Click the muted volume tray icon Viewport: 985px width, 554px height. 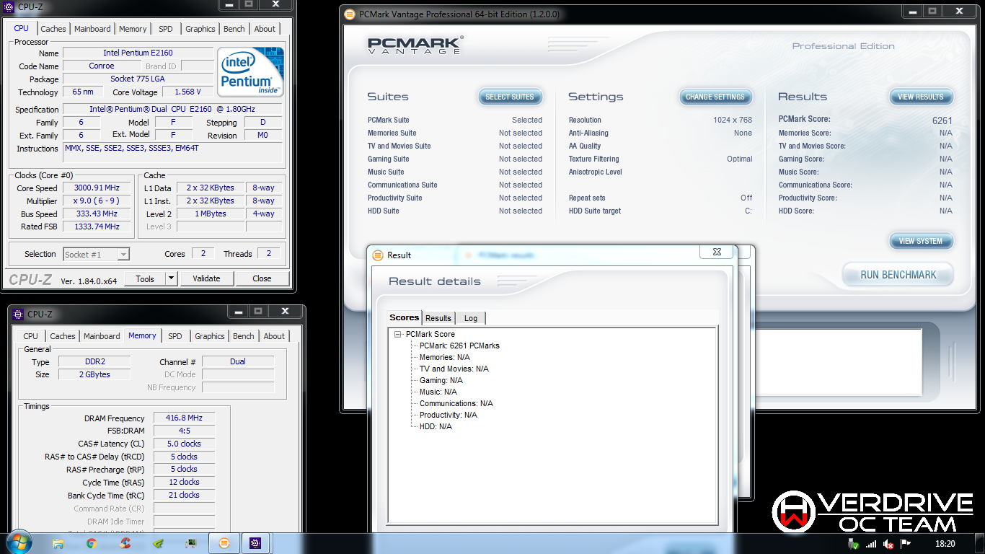click(x=889, y=544)
